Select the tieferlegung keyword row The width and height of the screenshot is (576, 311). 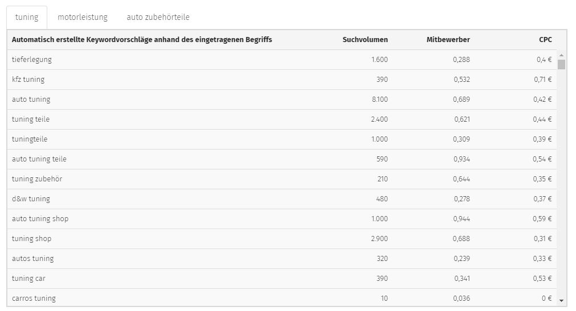click(x=282, y=59)
